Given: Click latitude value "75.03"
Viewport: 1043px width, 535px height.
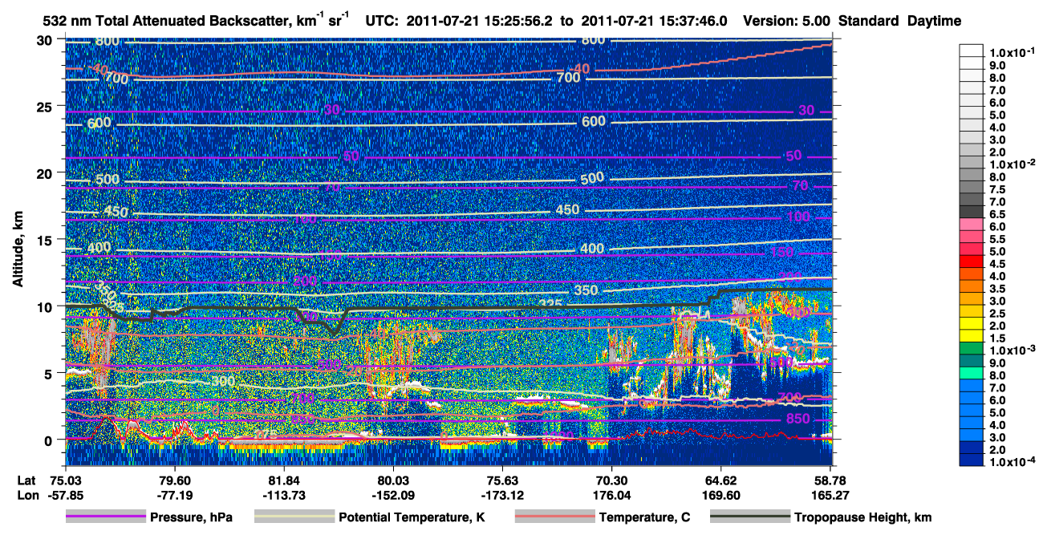Looking at the screenshot, I should 66,480.
